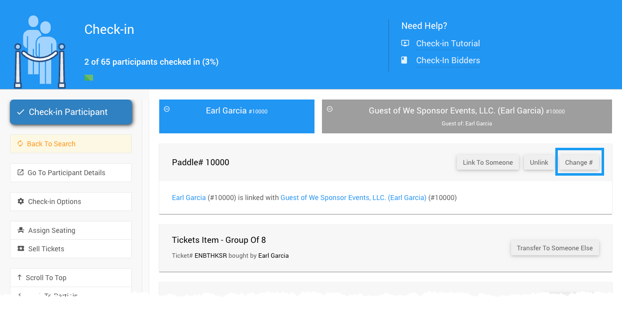This screenshot has width=622, height=309.
Task: Open the Earl Garcia link in paddle details
Action: [189, 198]
